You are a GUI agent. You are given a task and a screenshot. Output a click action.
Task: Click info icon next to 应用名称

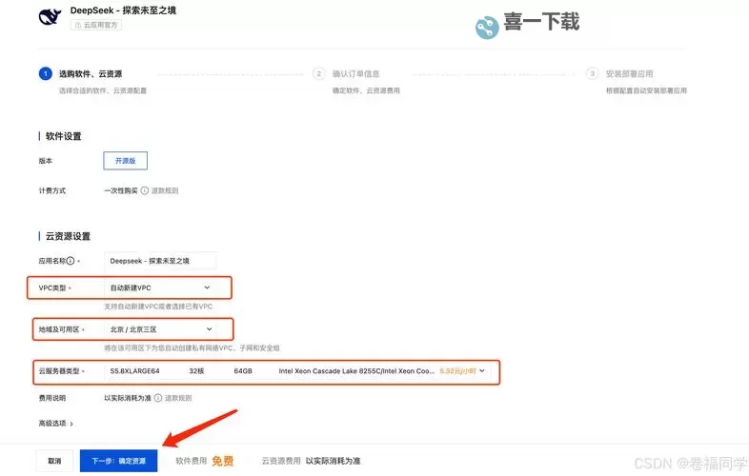pos(71,261)
